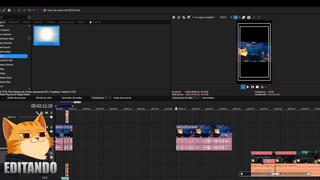The width and height of the screenshot is (320, 180).
Task: Click the Copy icon in the top toolbar
Action: pos(19,10)
